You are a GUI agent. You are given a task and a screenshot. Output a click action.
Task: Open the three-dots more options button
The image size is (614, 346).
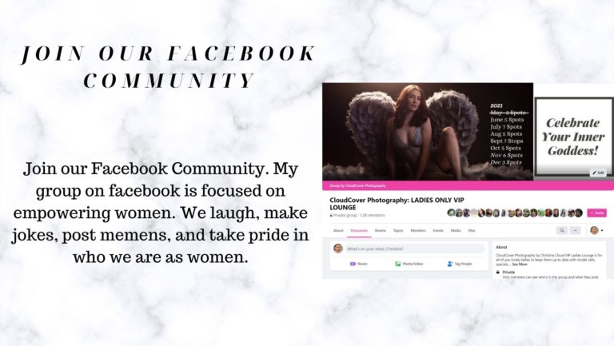(x=575, y=231)
